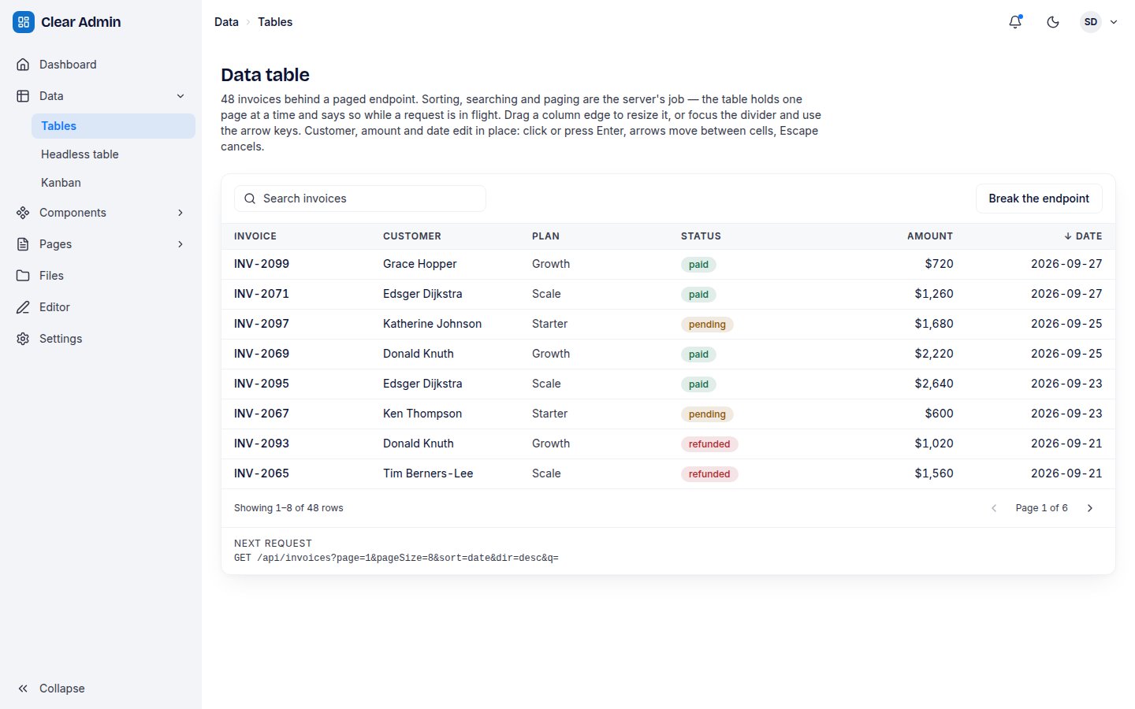Image resolution: width=1135 pixels, height=709 pixels.
Task: Collapse the Data section chevron
Action: point(180,96)
